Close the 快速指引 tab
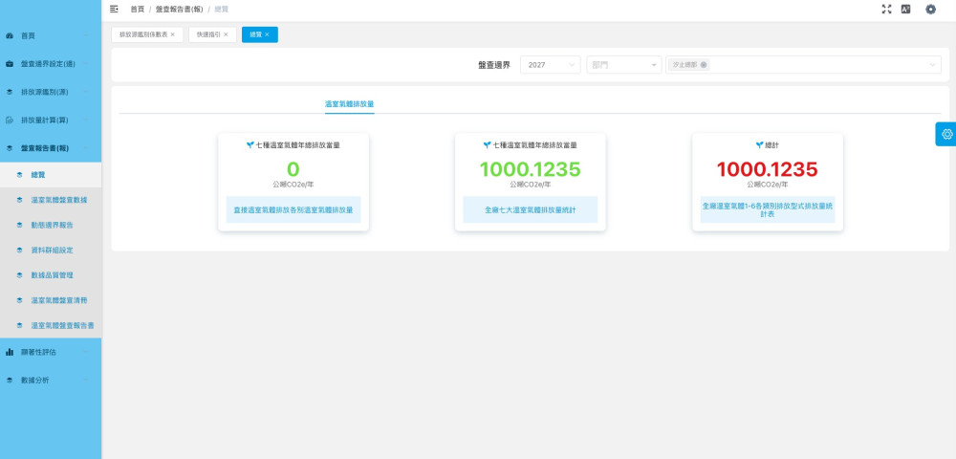The height and width of the screenshot is (459, 956). (226, 34)
